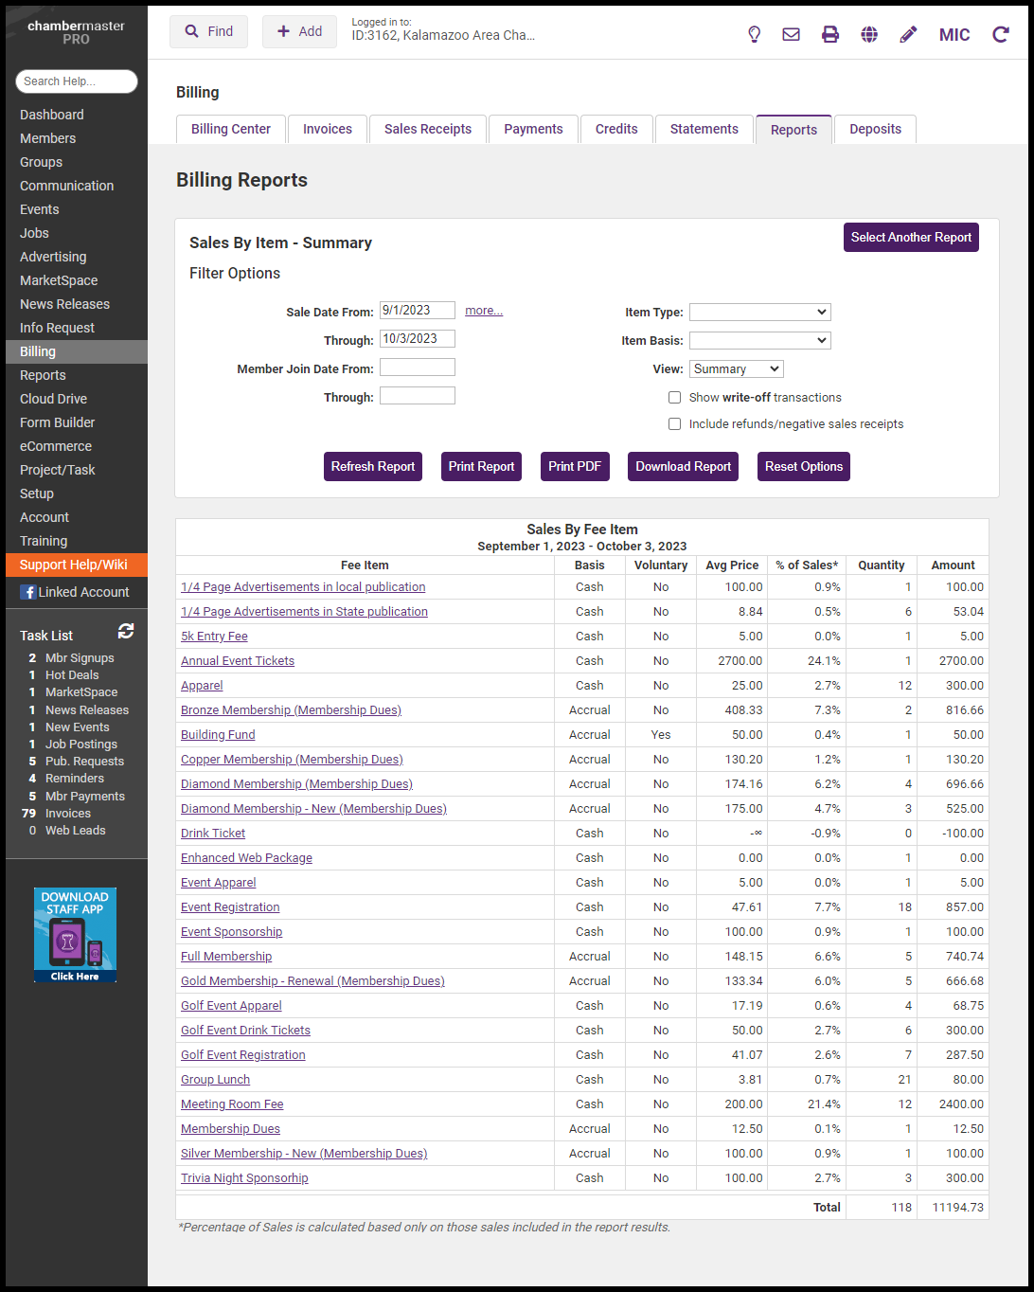Open the Facebook Linked Account

76,592
